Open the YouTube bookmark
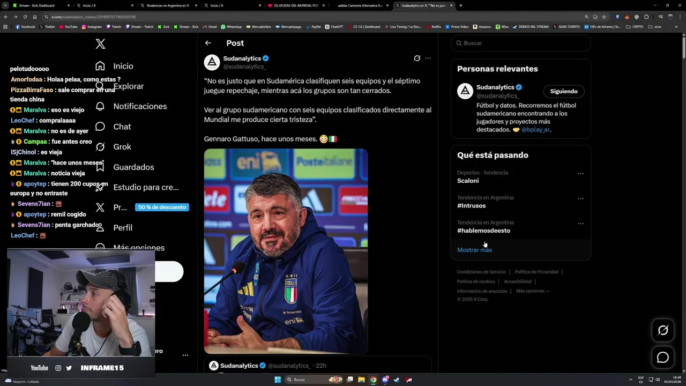The width and height of the screenshot is (686, 386). pyautogui.click(x=68, y=26)
